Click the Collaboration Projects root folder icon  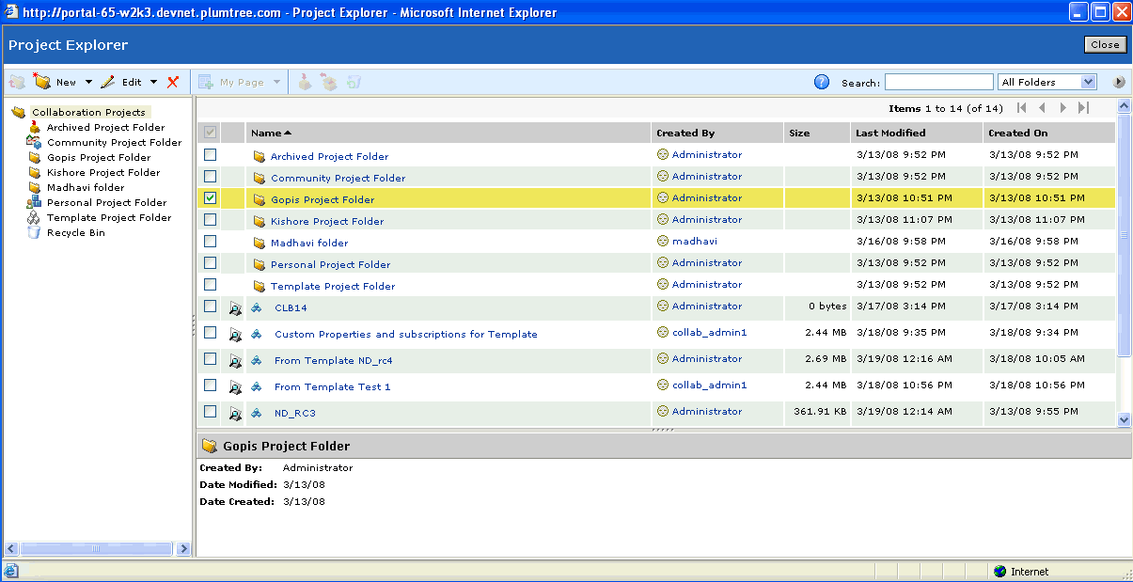pyautogui.click(x=19, y=112)
